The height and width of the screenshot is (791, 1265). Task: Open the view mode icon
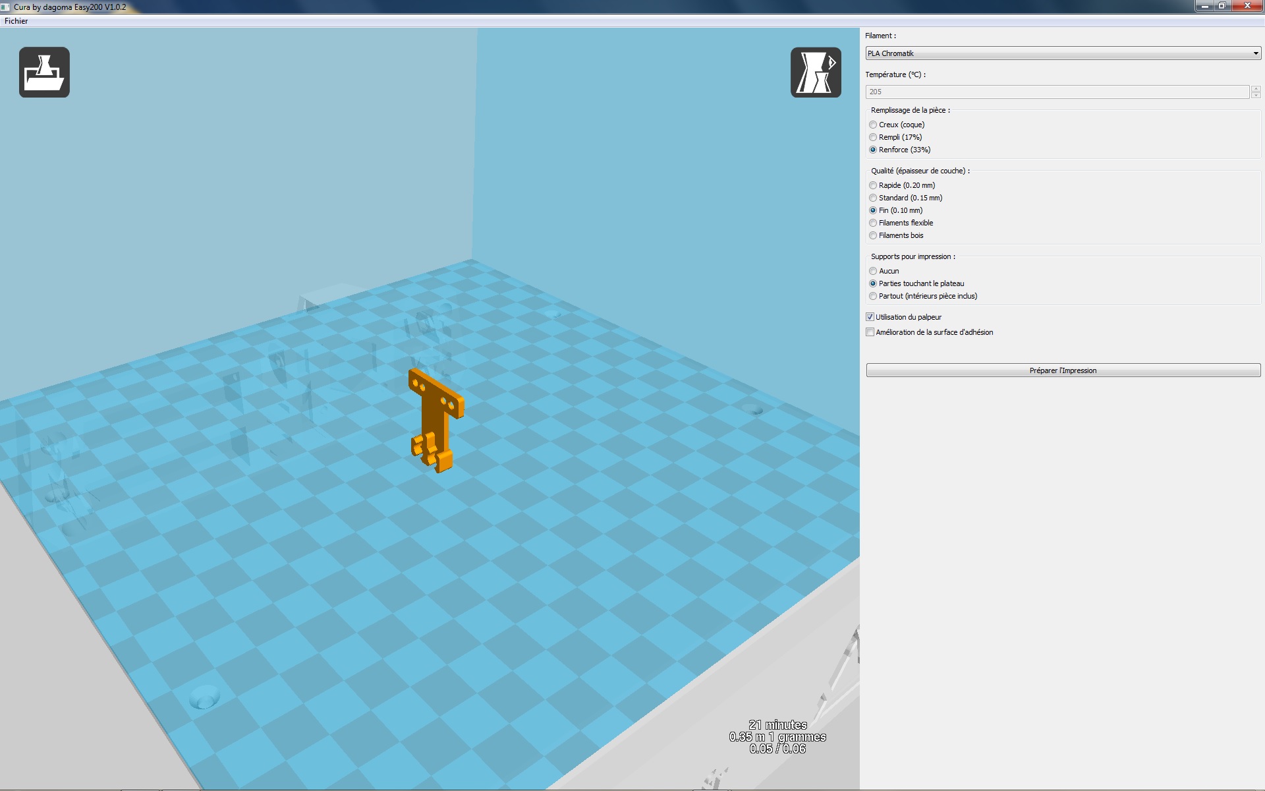click(x=816, y=72)
